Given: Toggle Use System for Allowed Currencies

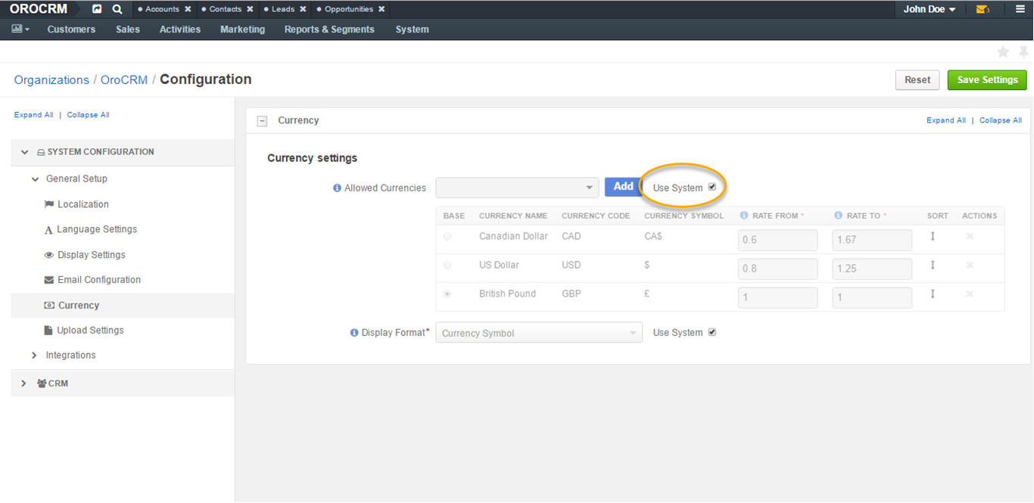Looking at the screenshot, I should [712, 187].
